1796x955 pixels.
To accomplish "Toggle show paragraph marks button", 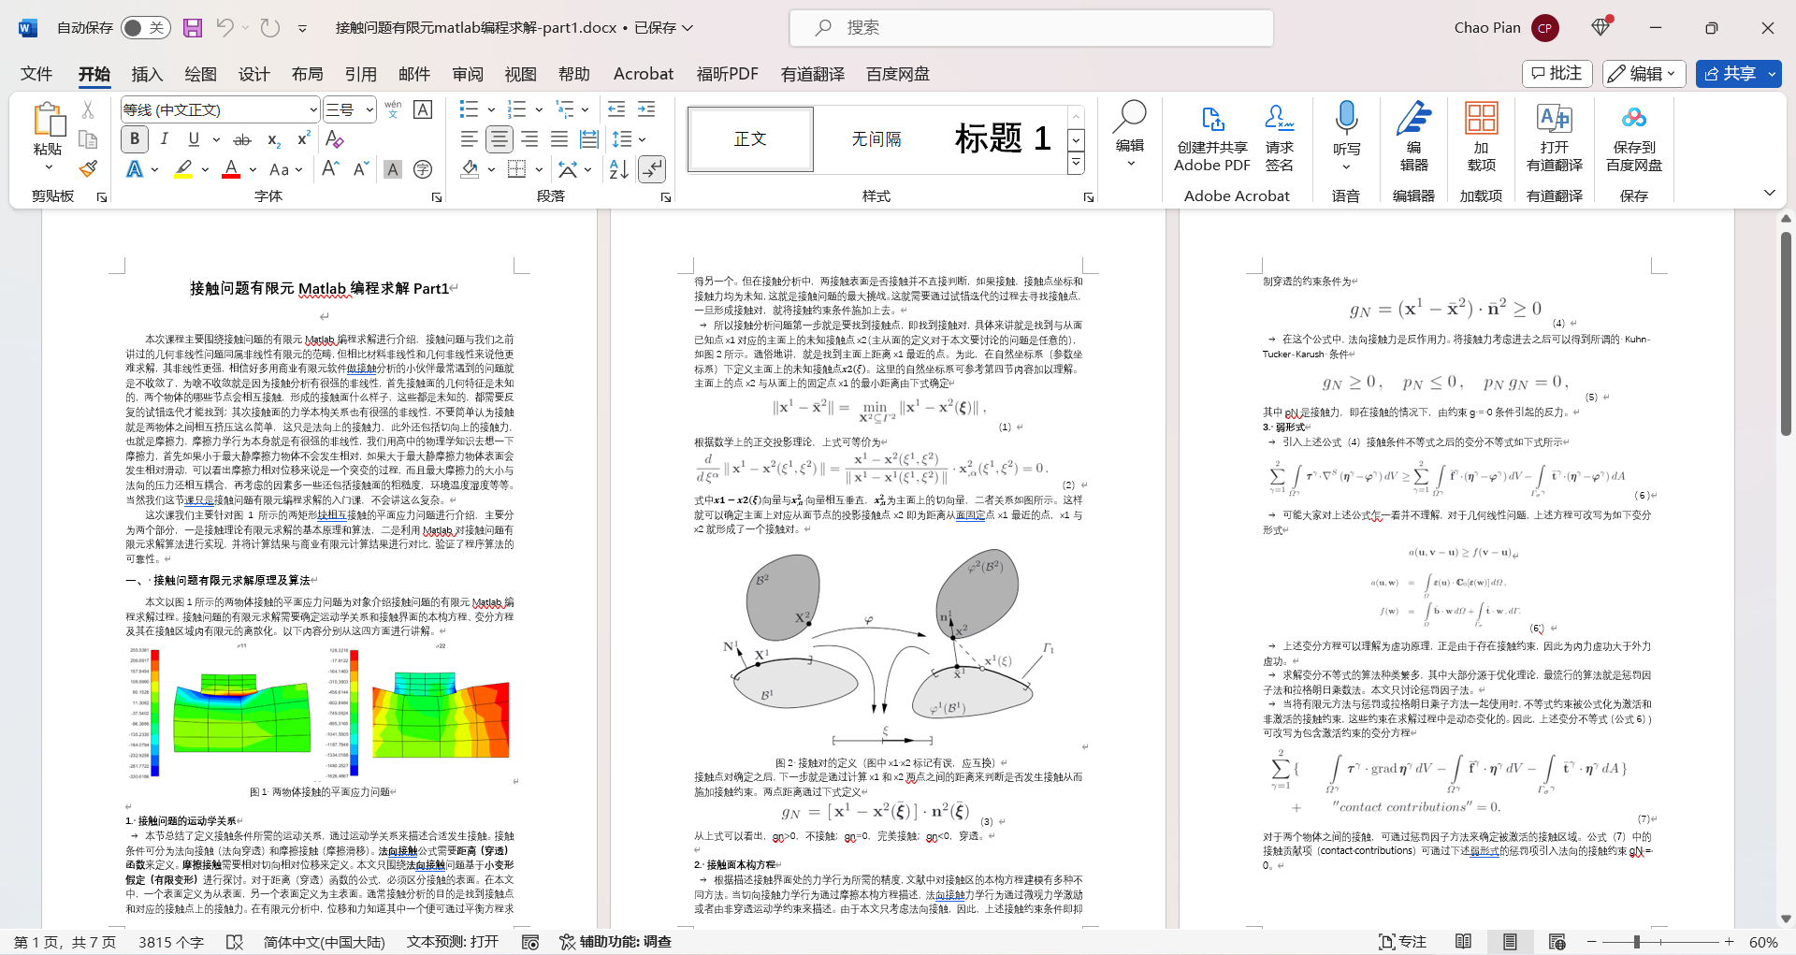I will click(652, 169).
